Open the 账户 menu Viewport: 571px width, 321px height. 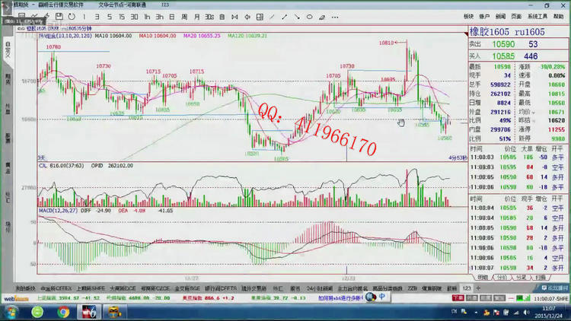tap(484, 17)
